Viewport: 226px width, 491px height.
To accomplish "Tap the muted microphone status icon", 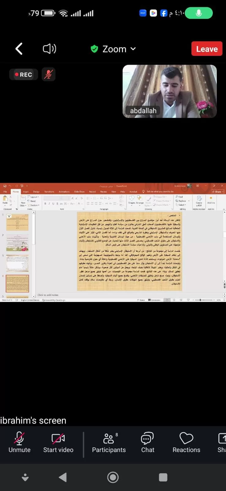I will [48, 75].
